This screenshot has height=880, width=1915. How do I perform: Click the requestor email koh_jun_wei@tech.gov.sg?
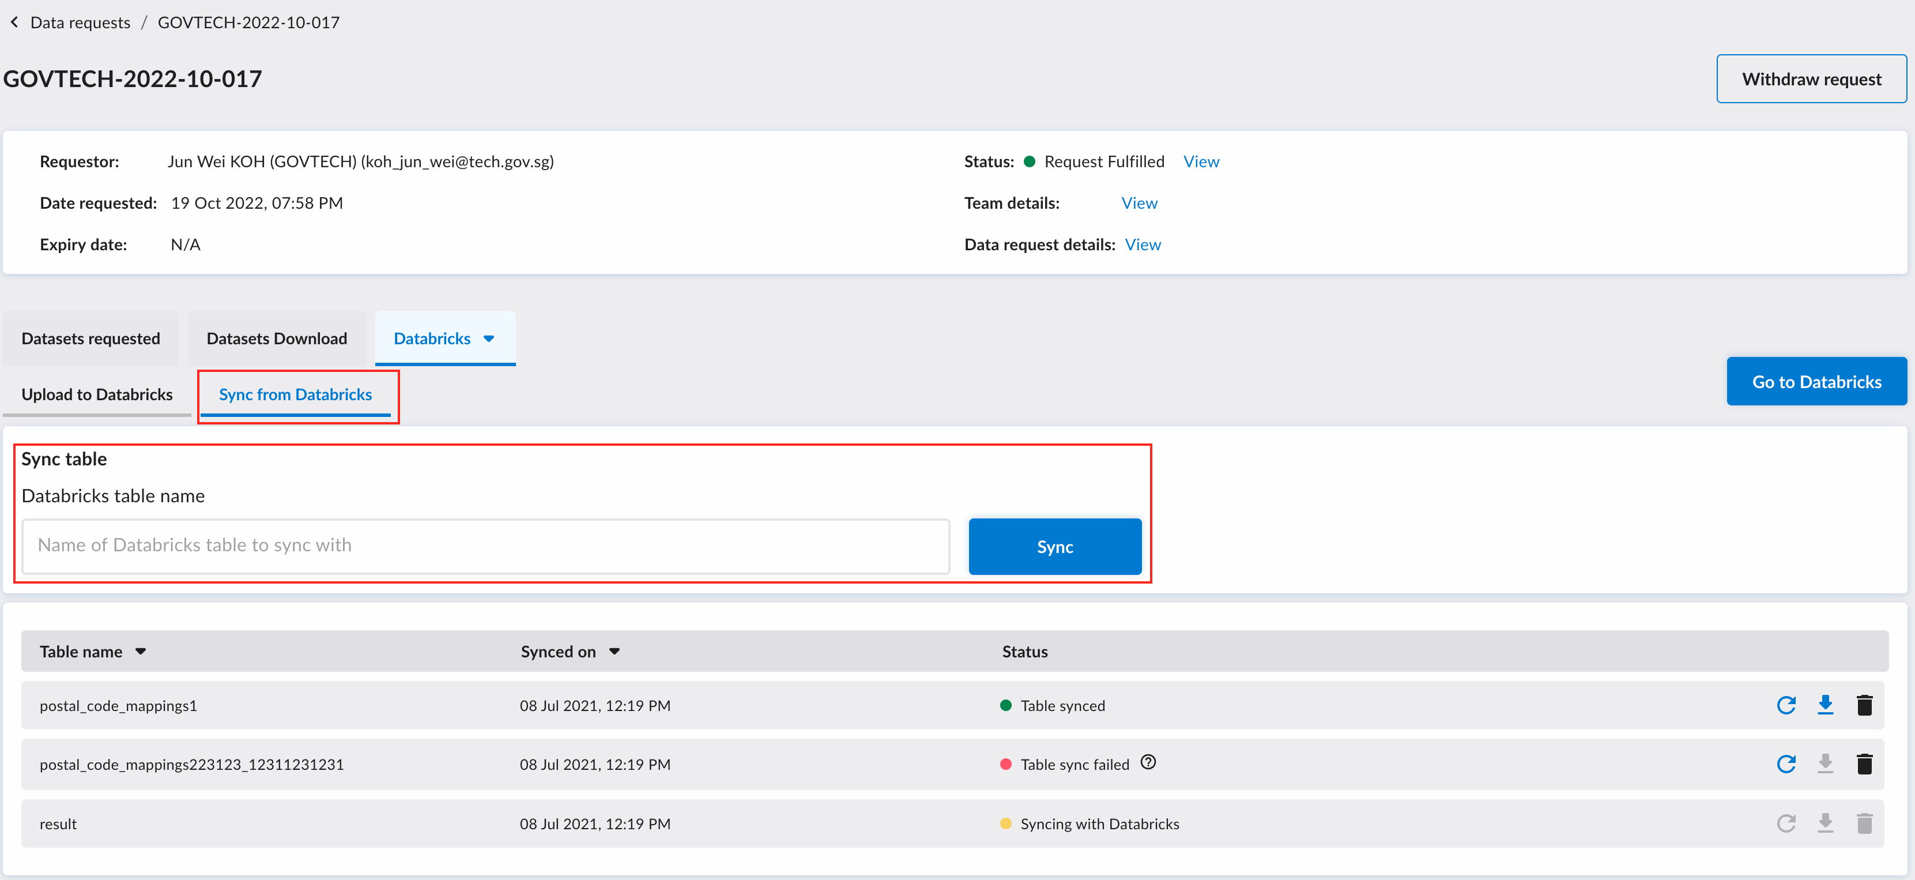tap(457, 161)
